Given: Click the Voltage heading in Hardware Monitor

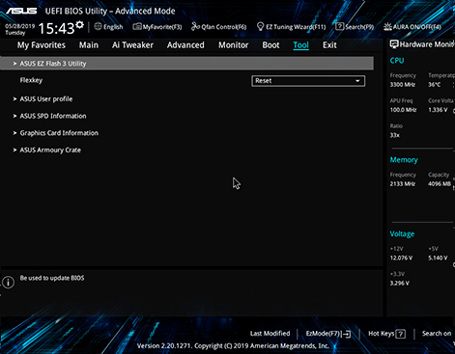Looking at the screenshot, I should point(402,233).
